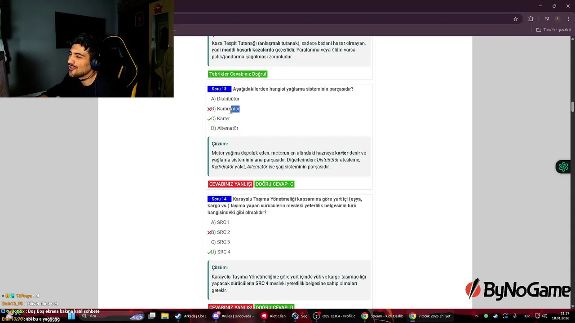Select answer A) SRC 1
The width and height of the screenshot is (575, 323).
point(220,223)
